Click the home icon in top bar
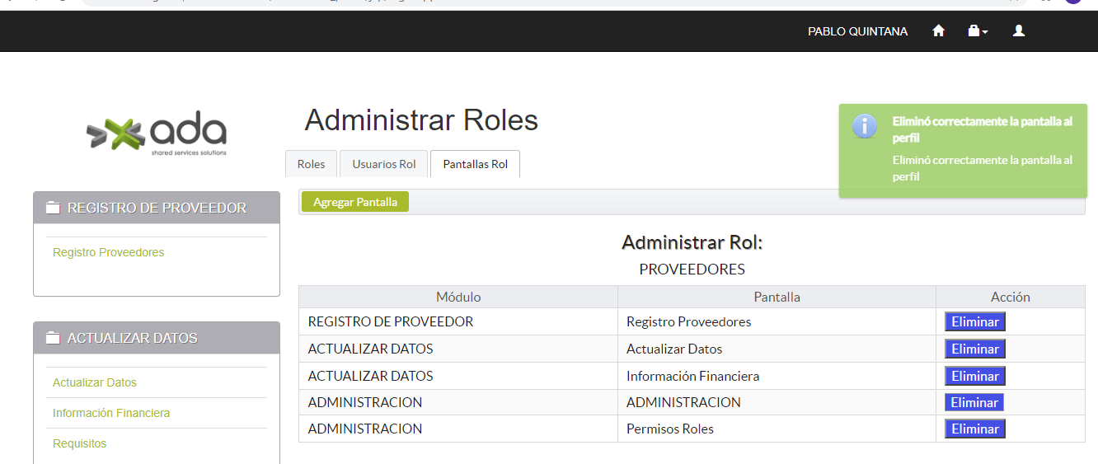 [x=938, y=31]
